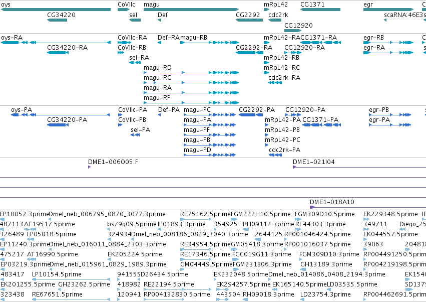
Task: Click the mRpL42-PA protein label
Action: [x=283, y=120]
